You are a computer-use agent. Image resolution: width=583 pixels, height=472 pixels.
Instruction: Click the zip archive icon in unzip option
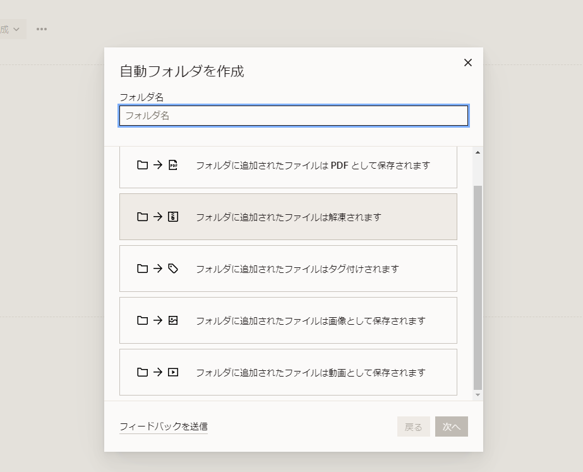tap(173, 217)
